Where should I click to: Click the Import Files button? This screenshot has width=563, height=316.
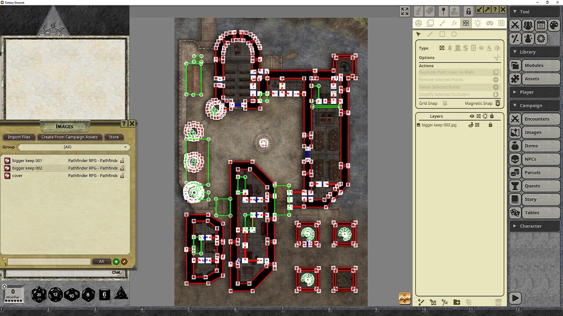(x=18, y=137)
